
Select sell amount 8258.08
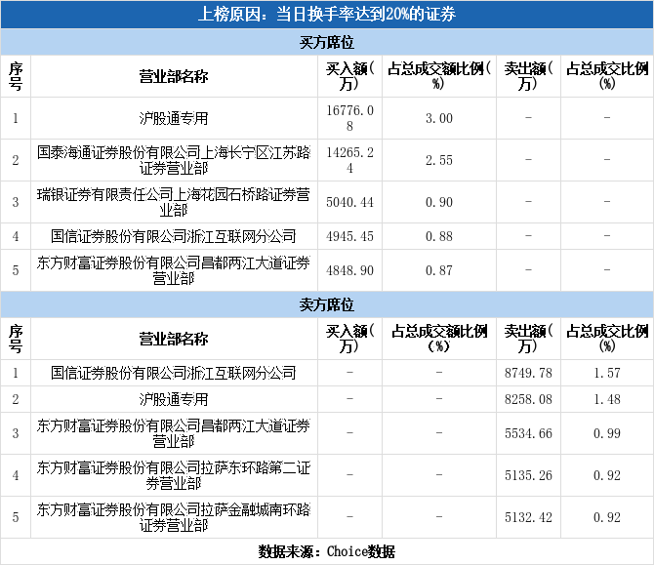(x=528, y=399)
